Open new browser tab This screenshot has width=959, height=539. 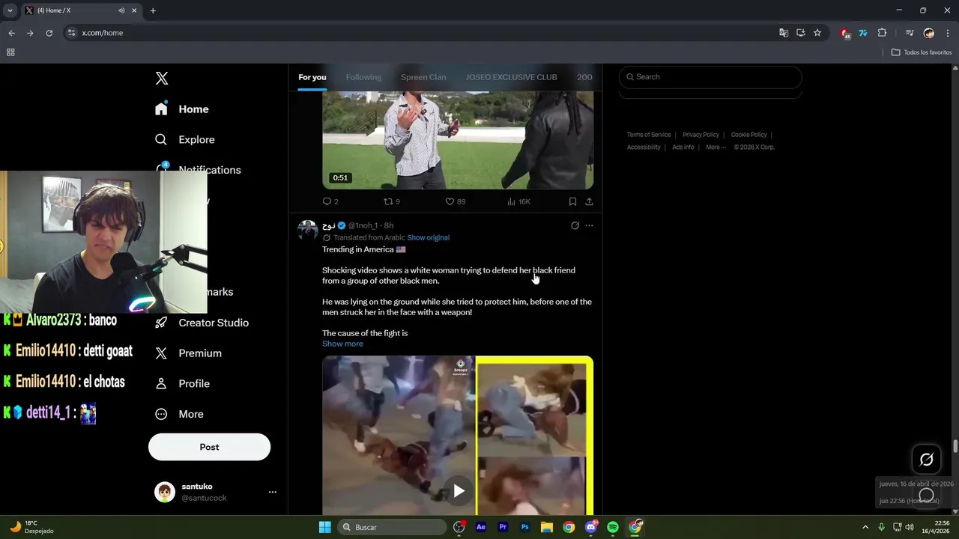click(x=153, y=10)
